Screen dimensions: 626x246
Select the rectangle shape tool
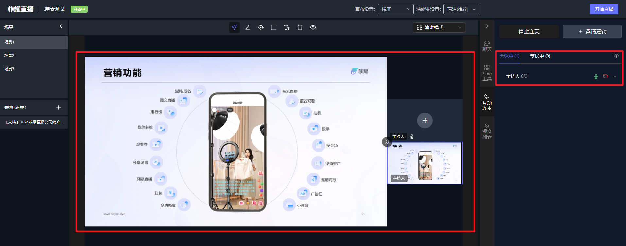(x=274, y=27)
